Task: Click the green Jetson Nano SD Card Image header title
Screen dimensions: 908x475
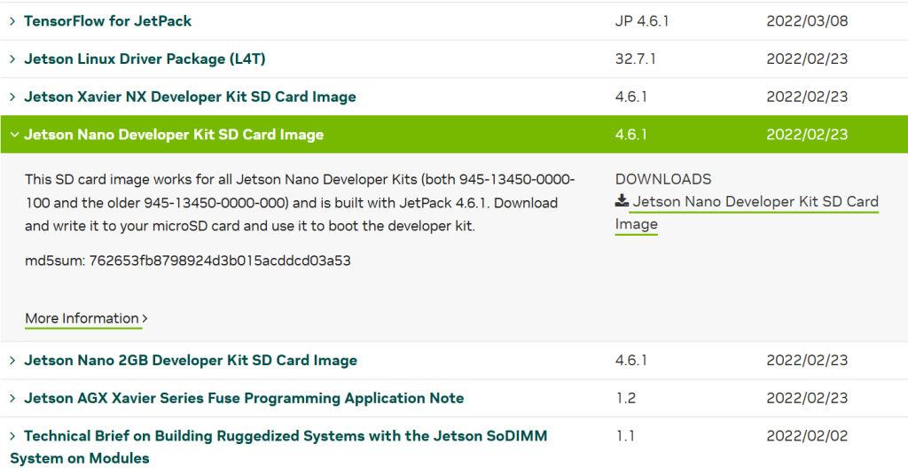Action: pyautogui.click(x=174, y=135)
